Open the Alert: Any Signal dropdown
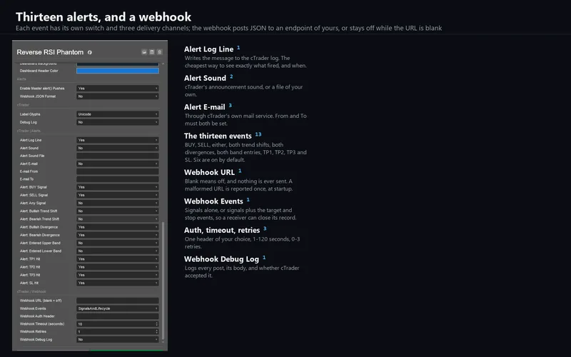Viewport: 571px width, 357px height. click(118, 203)
